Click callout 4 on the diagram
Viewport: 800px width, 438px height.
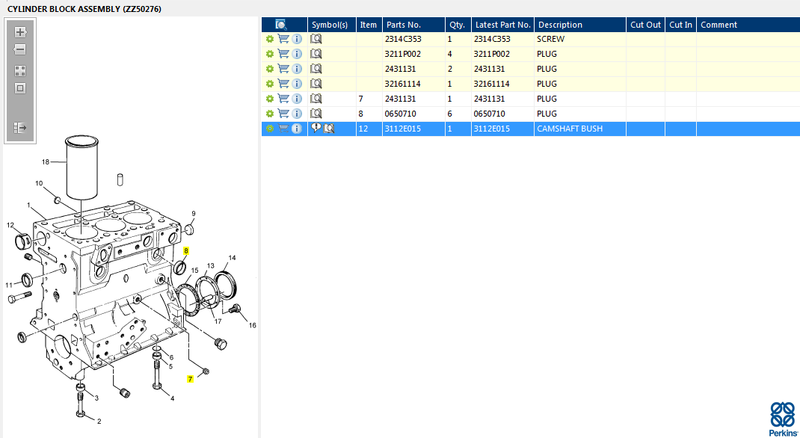tap(173, 398)
